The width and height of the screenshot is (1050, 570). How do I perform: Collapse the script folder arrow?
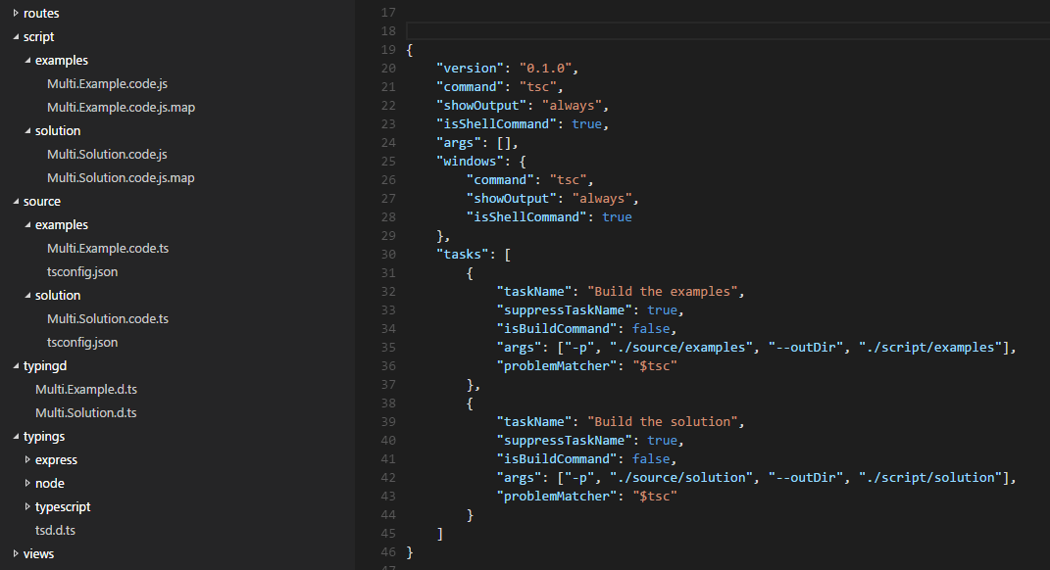(x=16, y=37)
